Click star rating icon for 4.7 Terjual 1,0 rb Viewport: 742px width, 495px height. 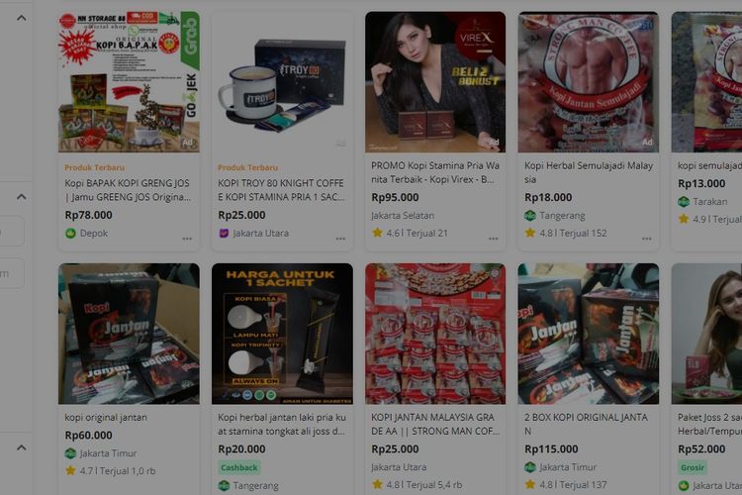point(70,470)
